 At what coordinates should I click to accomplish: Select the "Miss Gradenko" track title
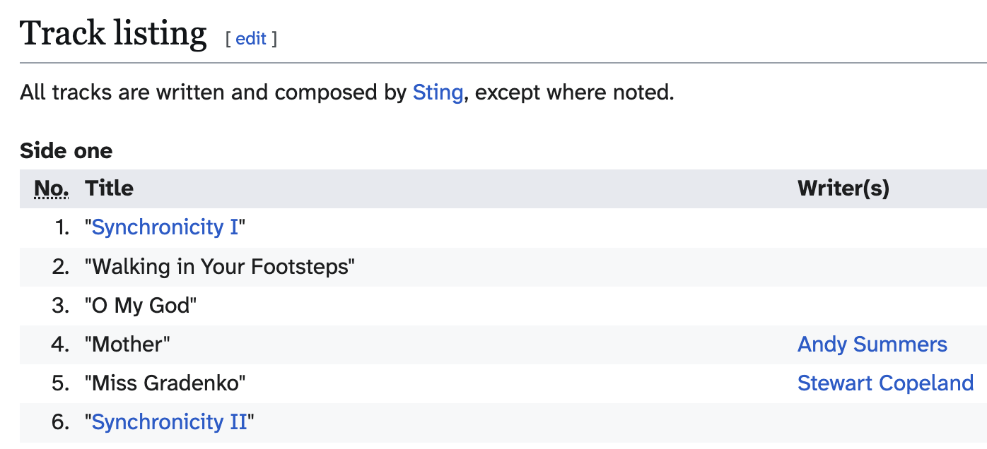pyautogui.click(x=165, y=383)
